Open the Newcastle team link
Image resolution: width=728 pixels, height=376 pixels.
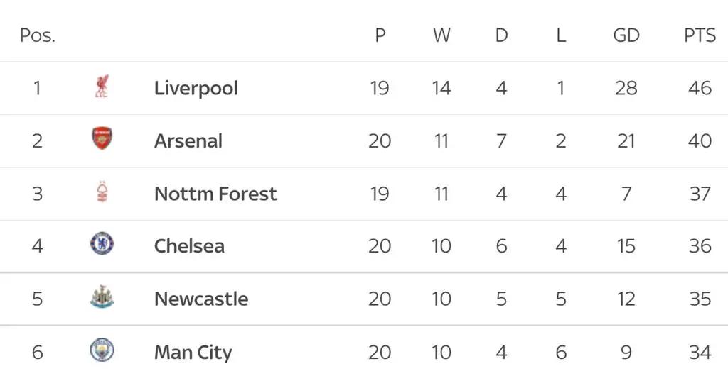(201, 299)
